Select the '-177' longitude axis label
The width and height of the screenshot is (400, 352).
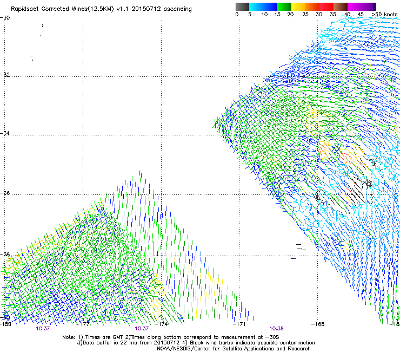[83, 324]
